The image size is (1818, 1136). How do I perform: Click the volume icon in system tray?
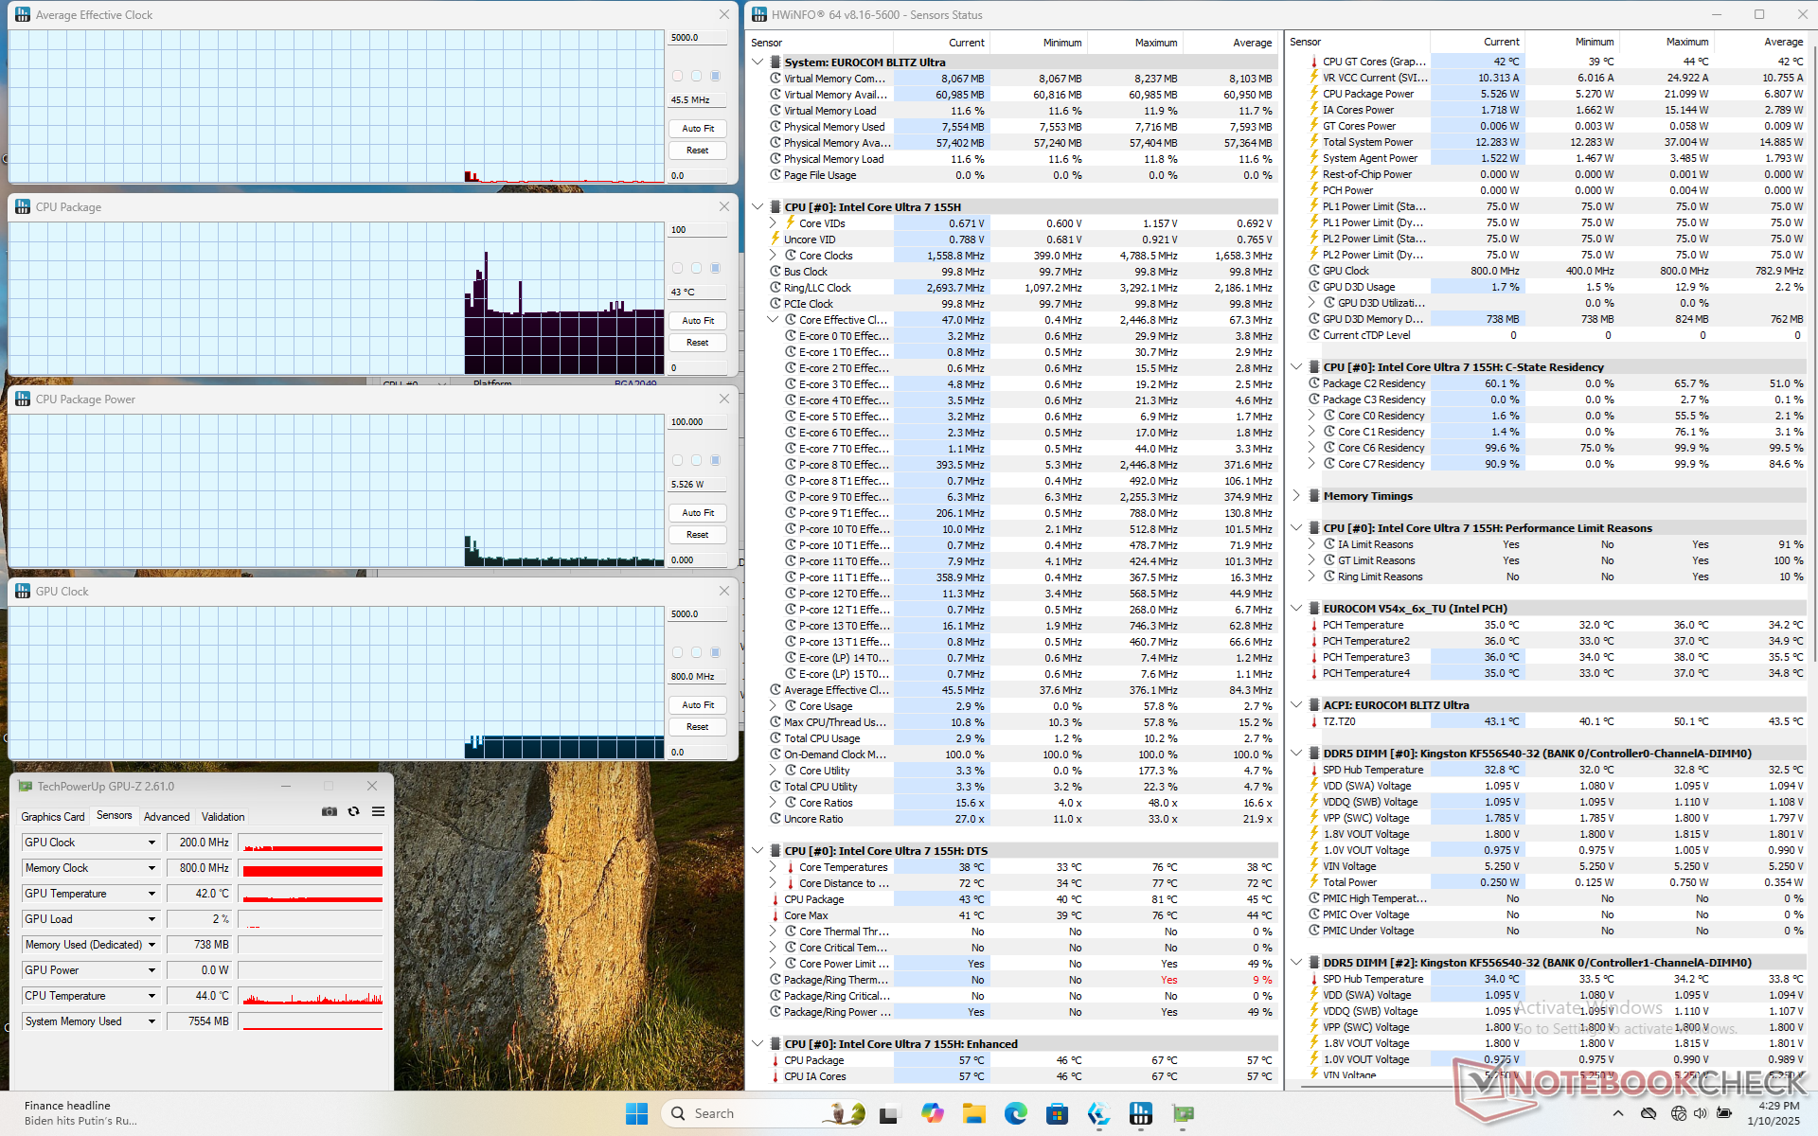pos(1701,1113)
